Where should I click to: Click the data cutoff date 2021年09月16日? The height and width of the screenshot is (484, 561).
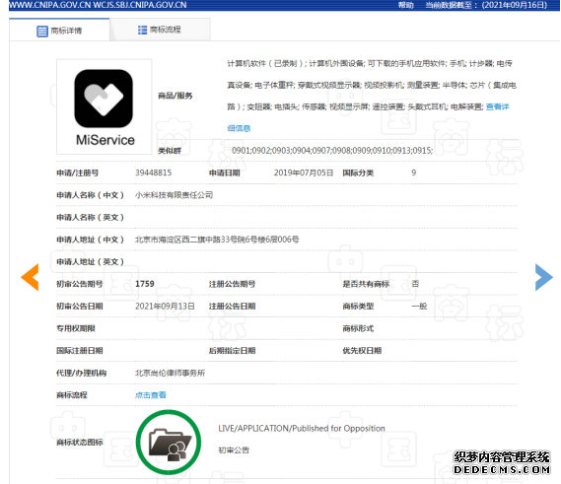[514, 5]
